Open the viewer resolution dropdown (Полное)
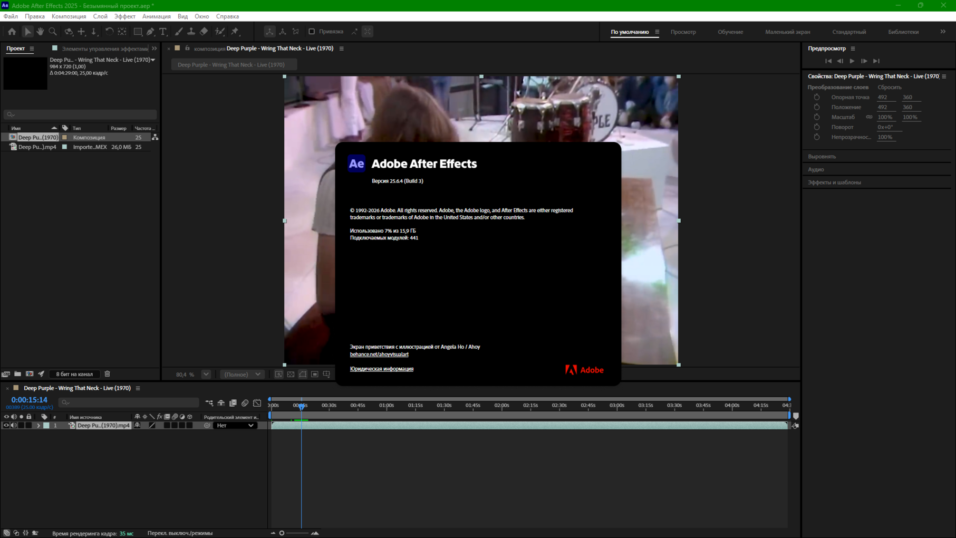Viewport: 956px width, 538px height. click(242, 374)
